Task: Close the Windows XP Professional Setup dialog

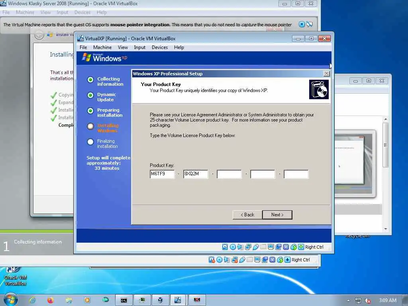Action: pos(326,74)
